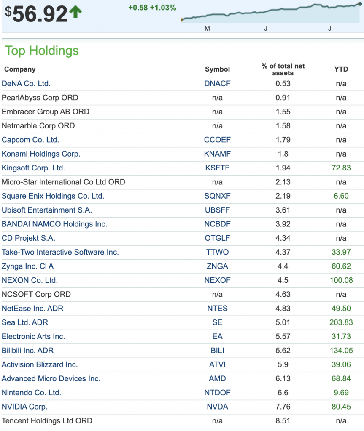
Task: Open the UBSFF ticker symbol
Action: coord(217,210)
